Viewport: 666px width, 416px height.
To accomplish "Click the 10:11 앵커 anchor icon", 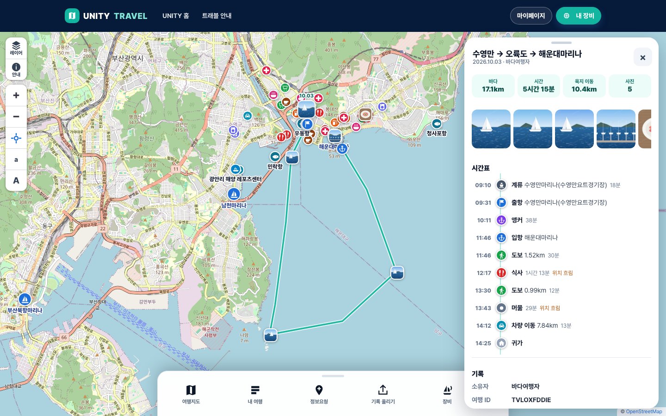I will point(501,220).
